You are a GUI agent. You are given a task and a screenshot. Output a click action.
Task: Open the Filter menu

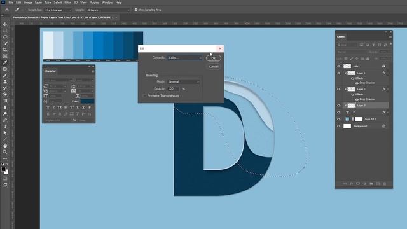point(67,3)
